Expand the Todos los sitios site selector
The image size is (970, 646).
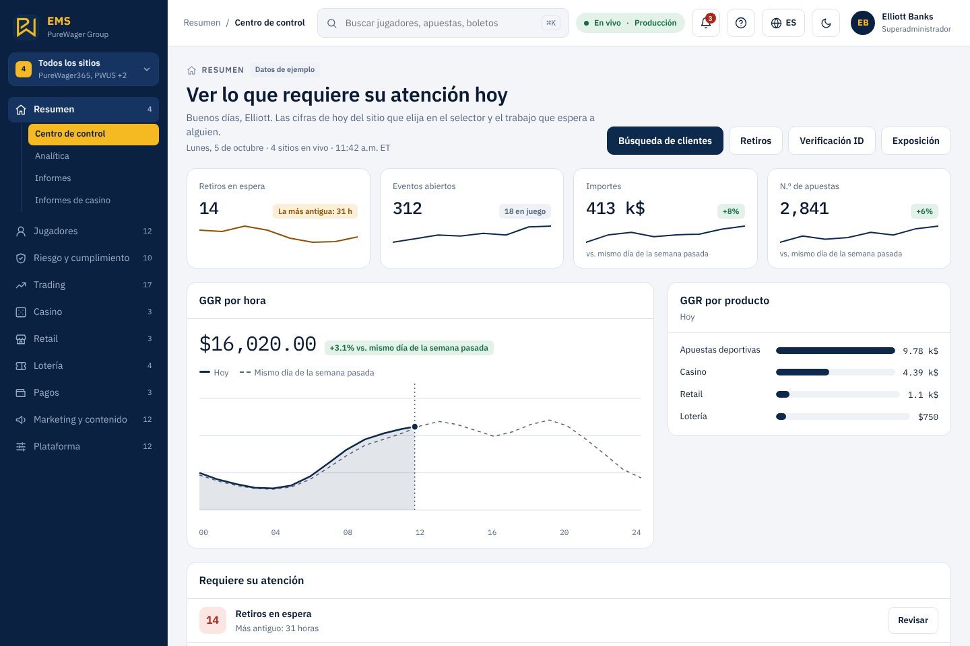click(84, 69)
